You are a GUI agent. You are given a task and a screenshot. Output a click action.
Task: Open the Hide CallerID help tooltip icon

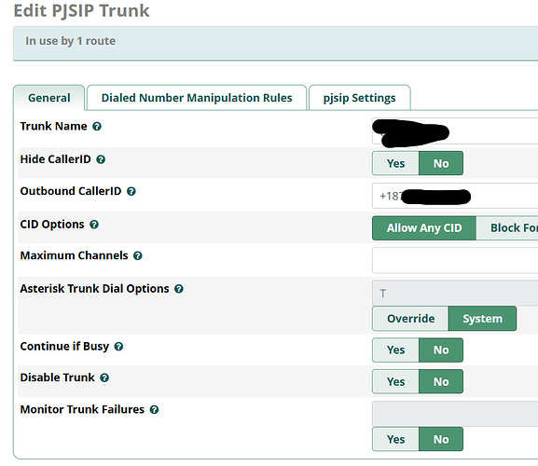tap(101, 159)
